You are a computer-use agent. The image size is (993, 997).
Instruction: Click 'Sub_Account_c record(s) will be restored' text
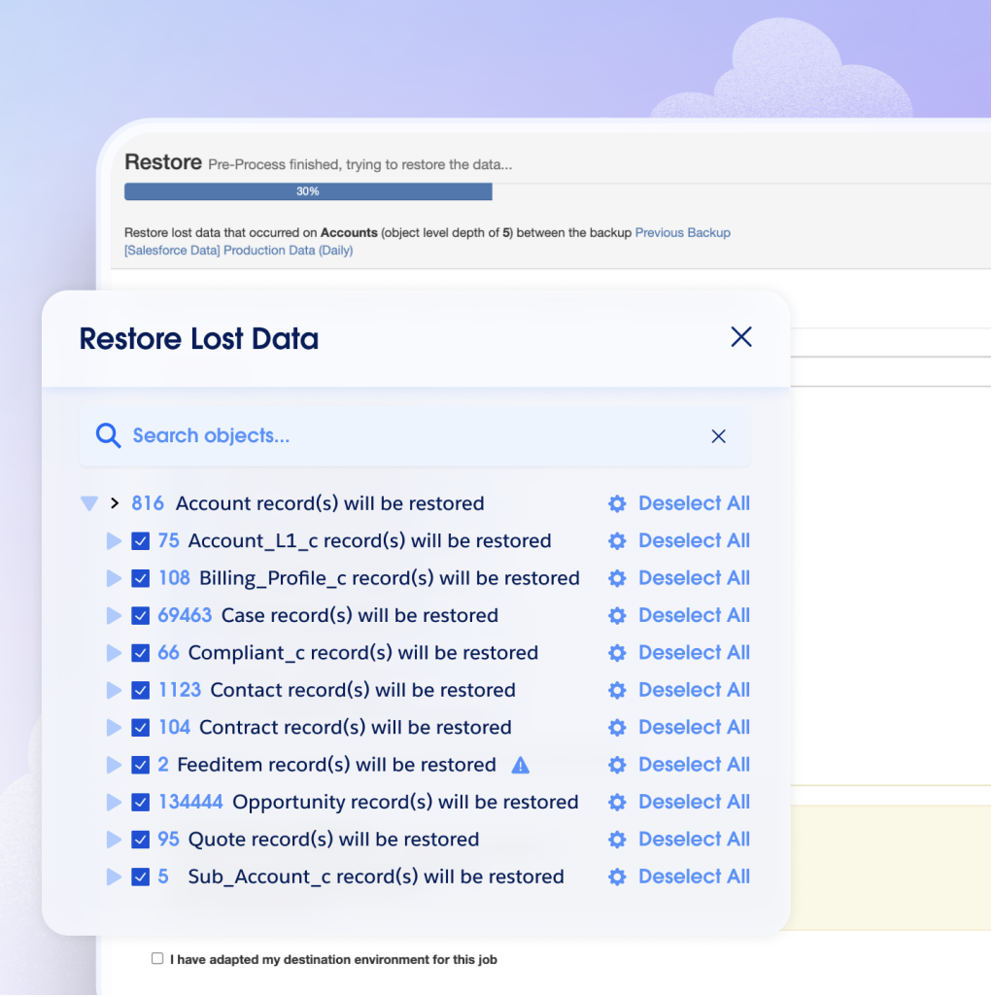(x=376, y=877)
